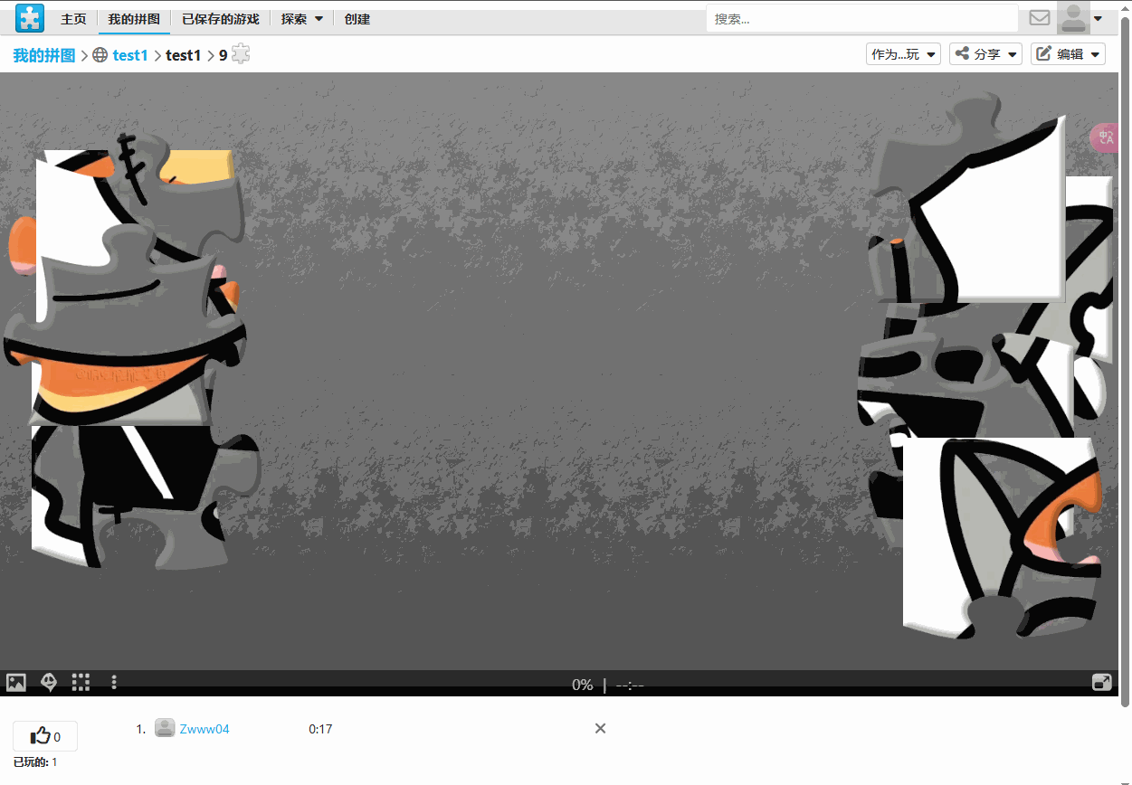Go to 主页 tab

[x=73, y=19]
